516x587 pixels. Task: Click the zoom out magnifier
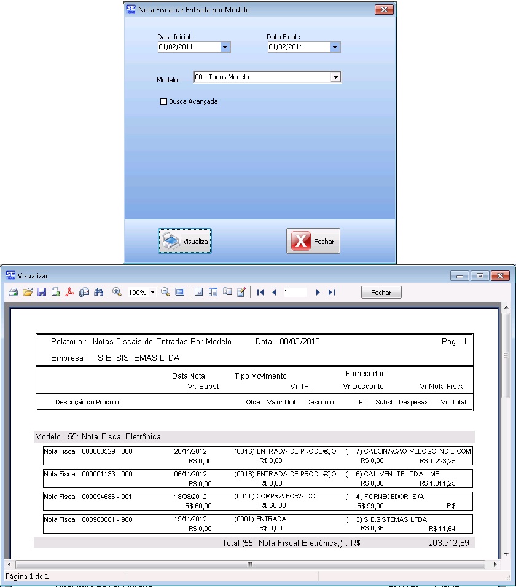tap(165, 293)
